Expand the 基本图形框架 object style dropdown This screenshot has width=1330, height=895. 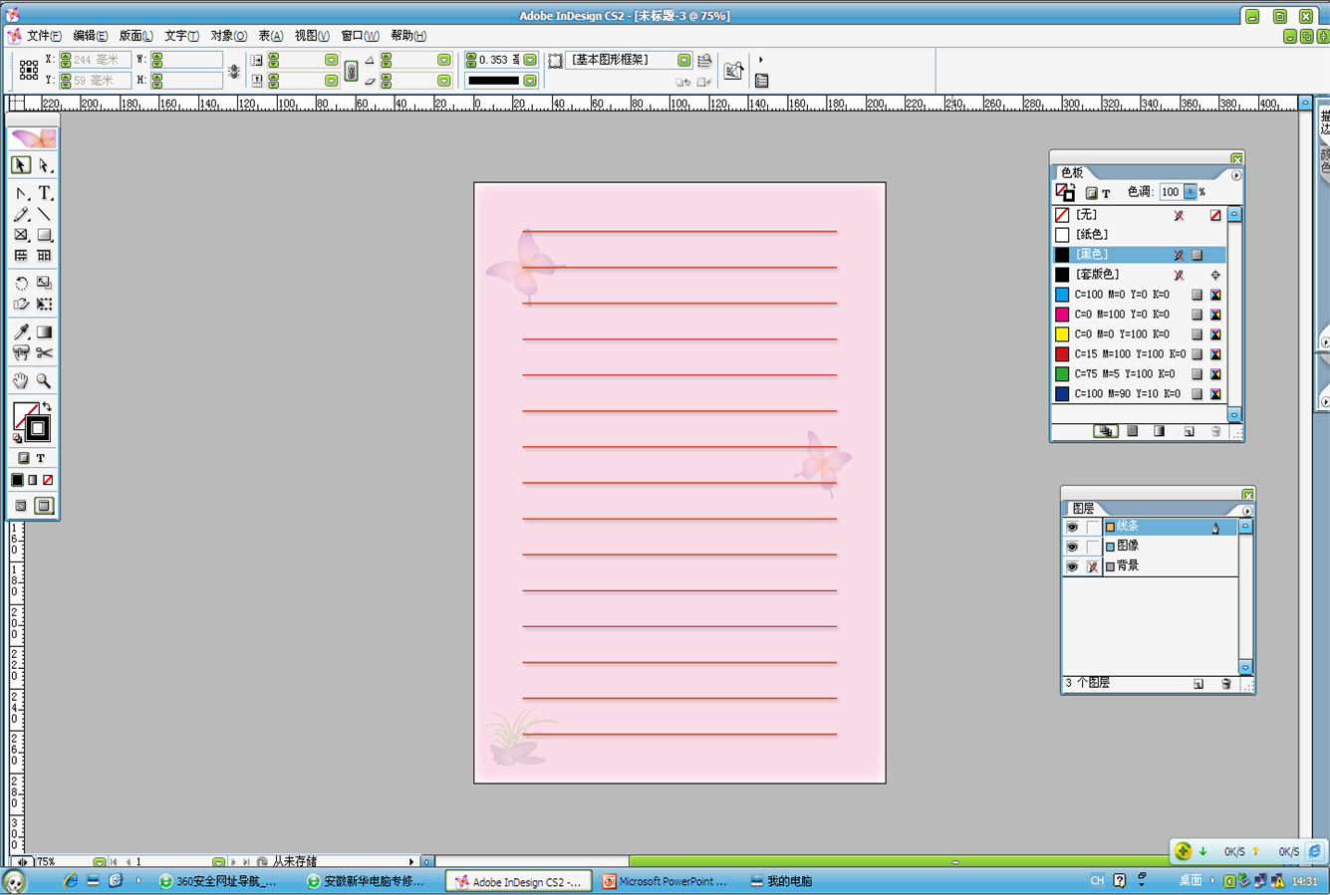click(x=683, y=61)
